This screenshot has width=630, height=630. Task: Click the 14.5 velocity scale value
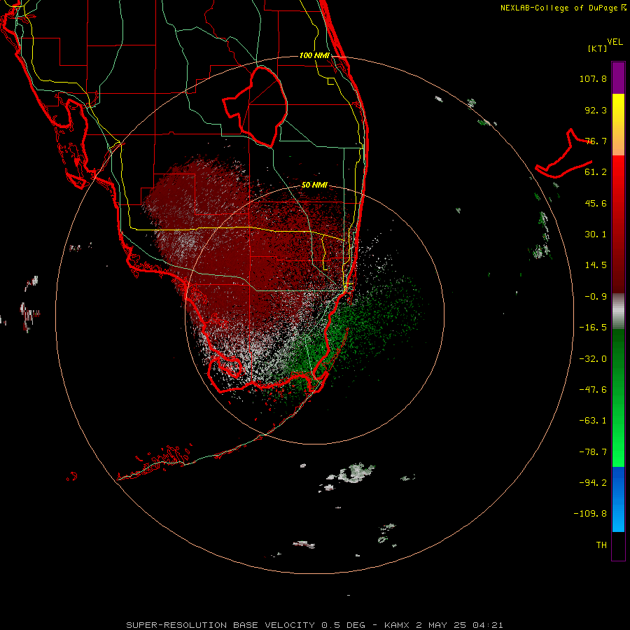point(596,265)
